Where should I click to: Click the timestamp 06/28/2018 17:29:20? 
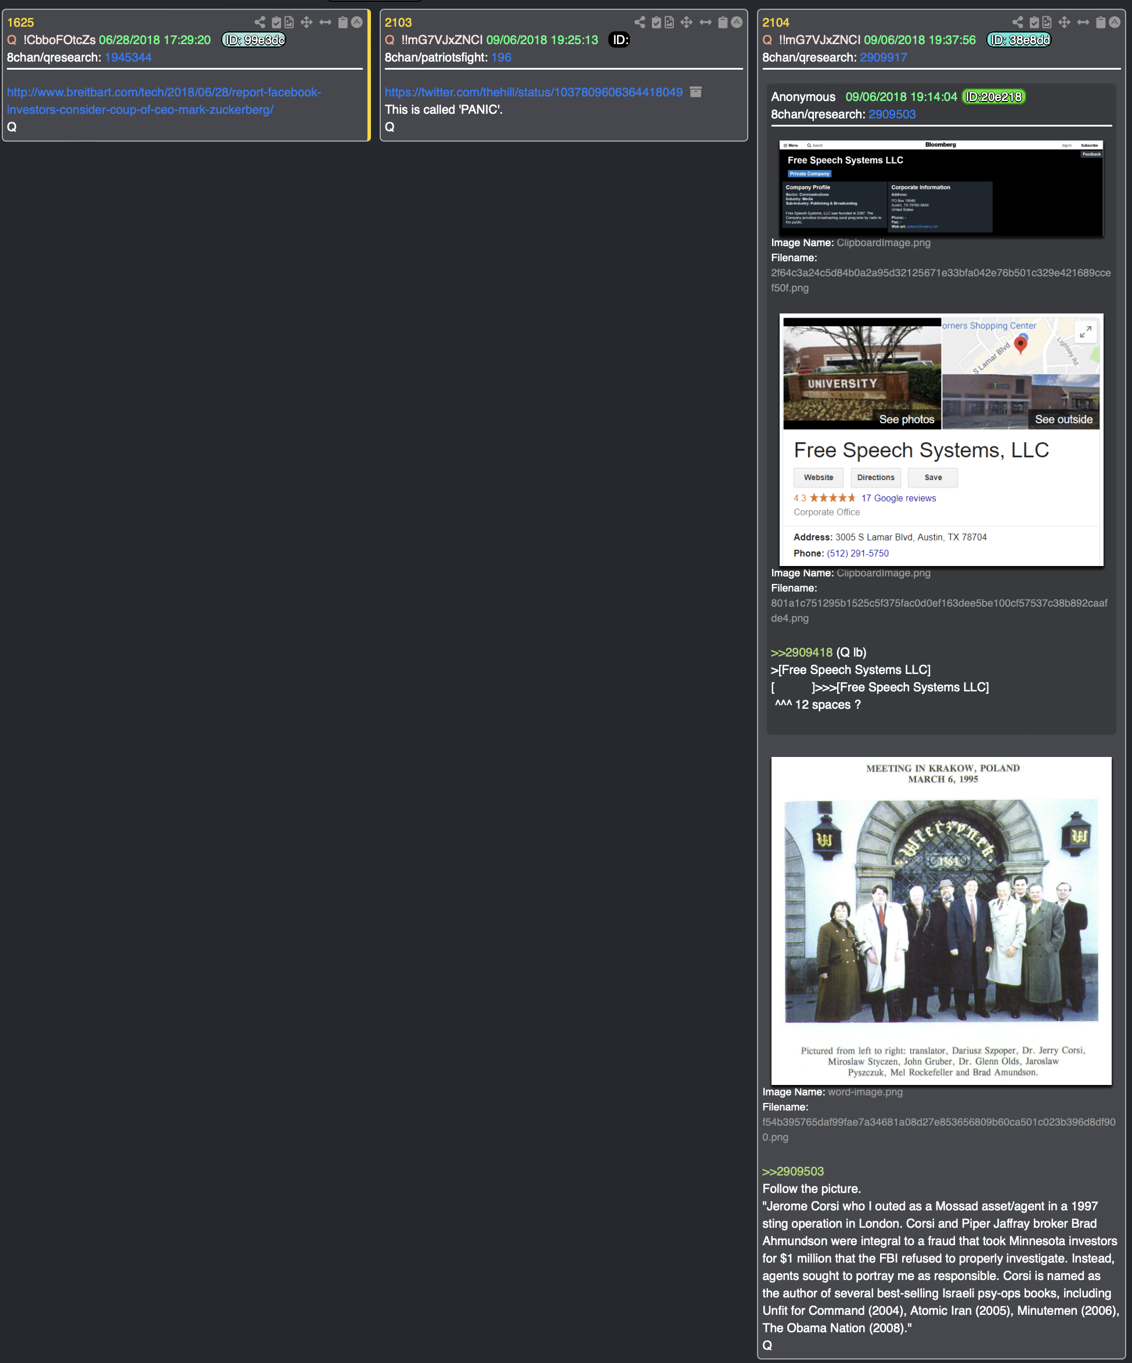pos(154,39)
